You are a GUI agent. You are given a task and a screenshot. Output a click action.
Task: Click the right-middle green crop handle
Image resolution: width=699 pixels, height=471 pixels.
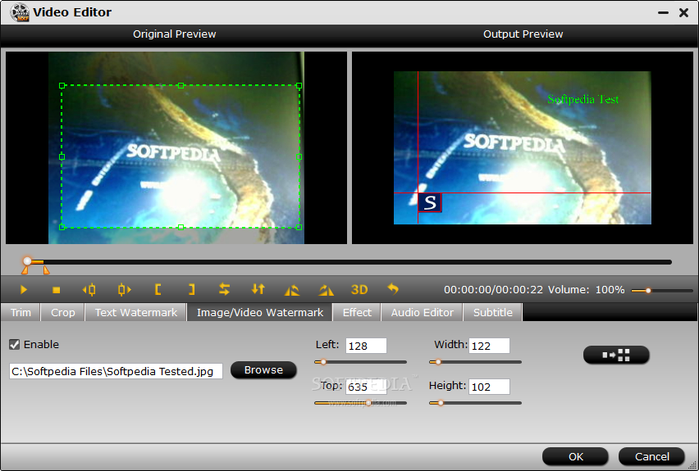click(299, 156)
